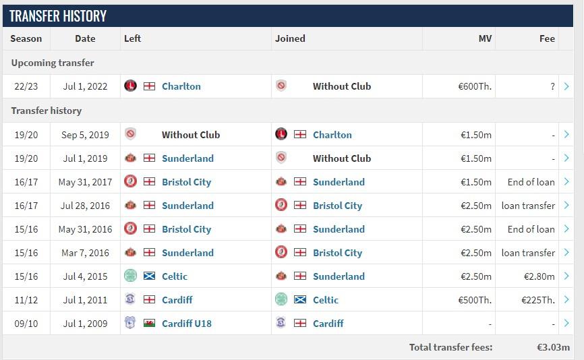Click the Season column header

coord(26,38)
